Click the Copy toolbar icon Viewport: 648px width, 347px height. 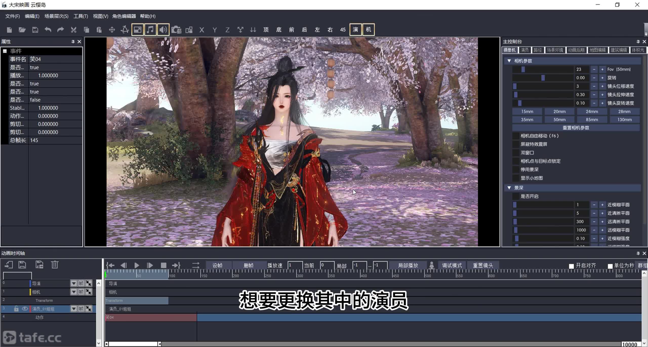tap(86, 30)
